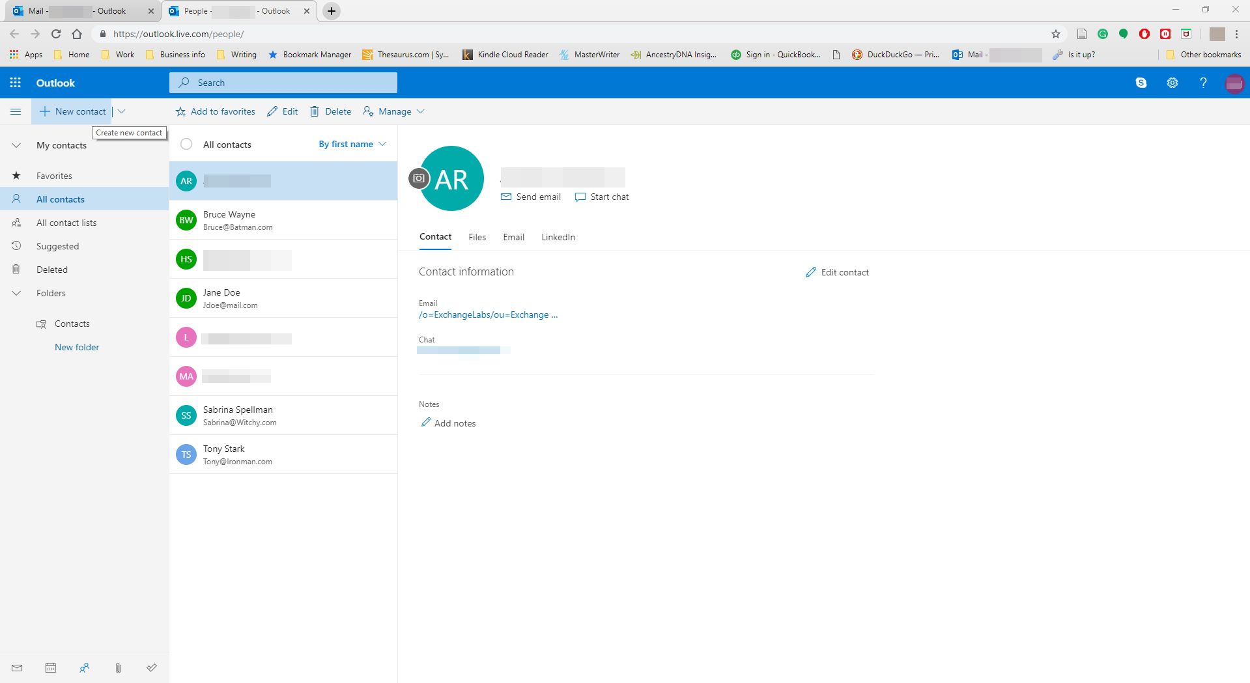This screenshot has width=1250, height=683.
Task: Open the Other bookmarks folder
Action: click(x=1203, y=55)
